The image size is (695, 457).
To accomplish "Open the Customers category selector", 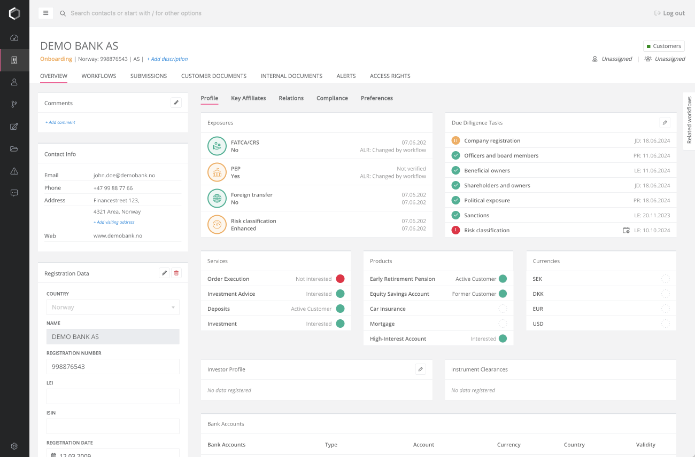I will 663,46.
